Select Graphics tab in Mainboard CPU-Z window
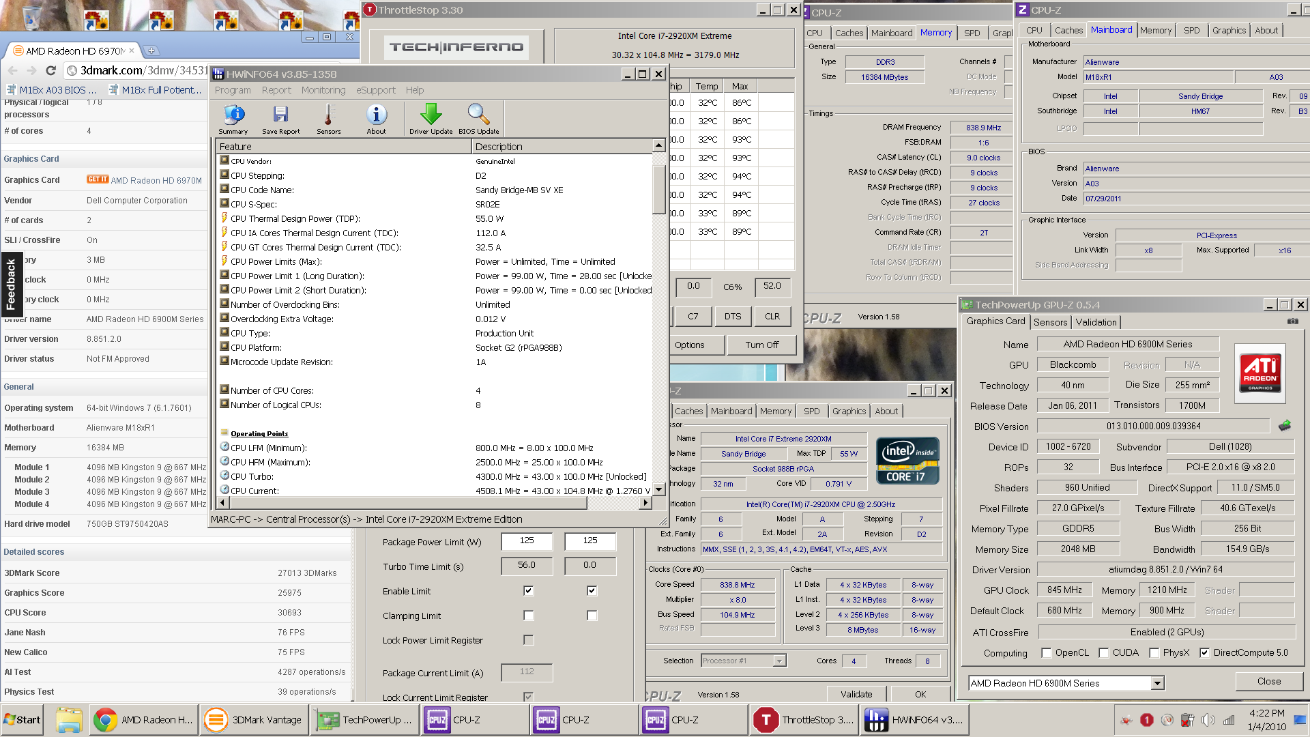This screenshot has width=1310, height=737. pos(1229,30)
